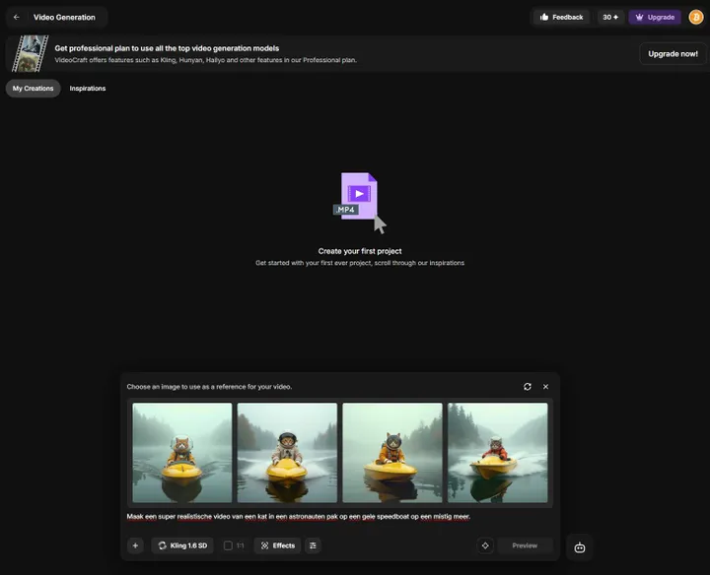Click the MP4 file illustration
The width and height of the screenshot is (710, 575).
pos(359,201)
